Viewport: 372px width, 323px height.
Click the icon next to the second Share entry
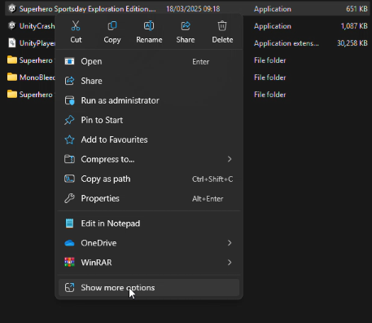(x=69, y=81)
